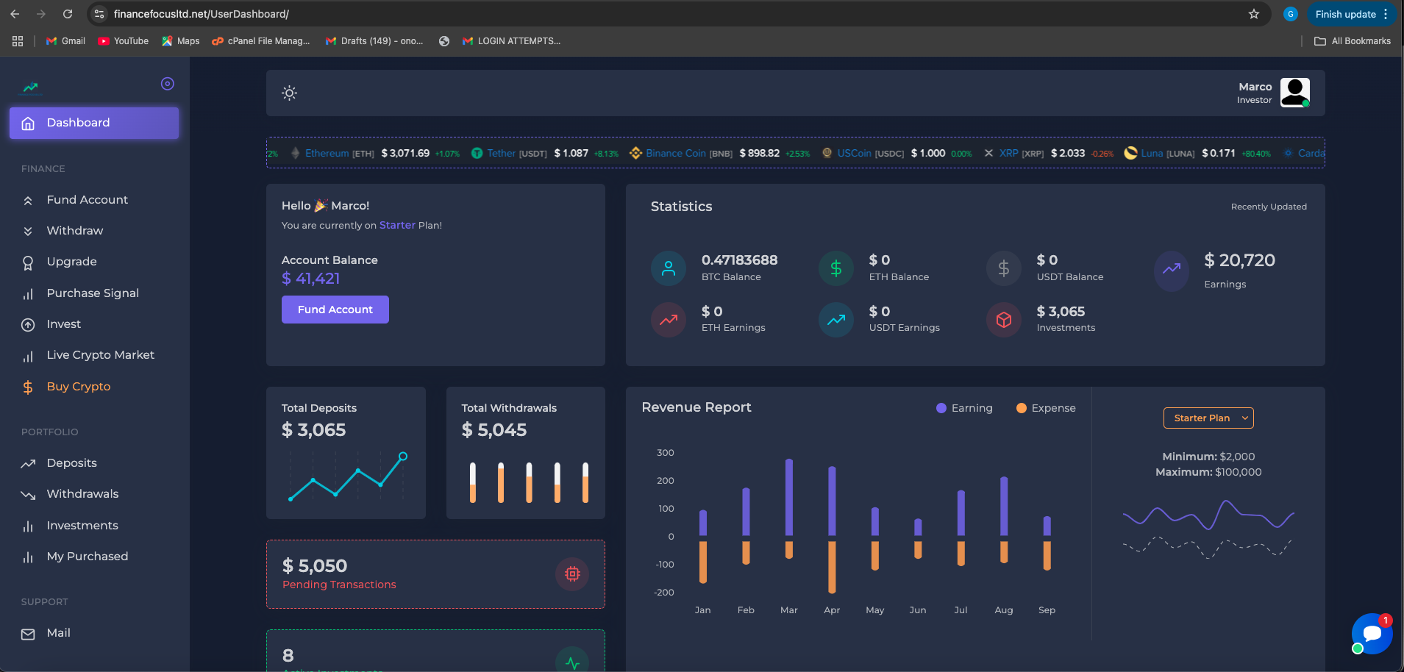Toggle the sidebar collapse circle icon
Viewport: 1404px width, 672px height.
167,84
